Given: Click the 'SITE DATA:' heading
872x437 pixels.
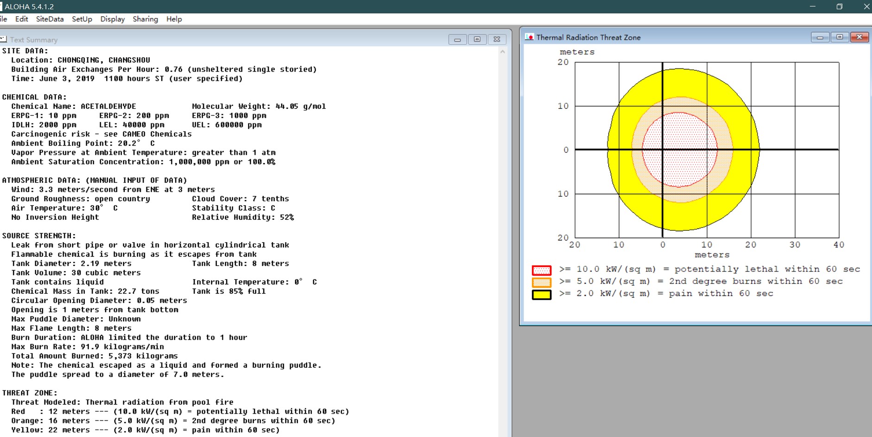Looking at the screenshot, I should coord(25,51).
